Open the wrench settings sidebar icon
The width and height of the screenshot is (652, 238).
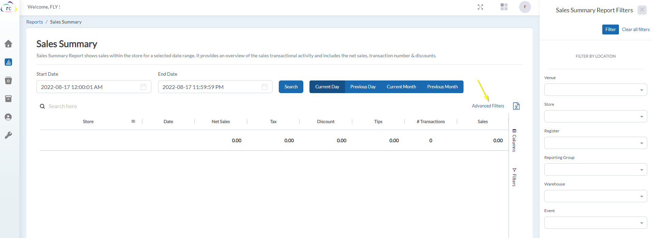click(x=9, y=135)
